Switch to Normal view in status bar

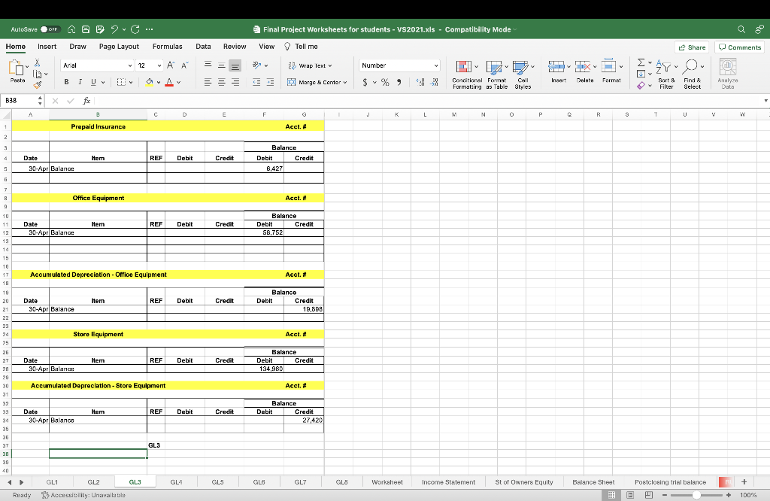612,495
